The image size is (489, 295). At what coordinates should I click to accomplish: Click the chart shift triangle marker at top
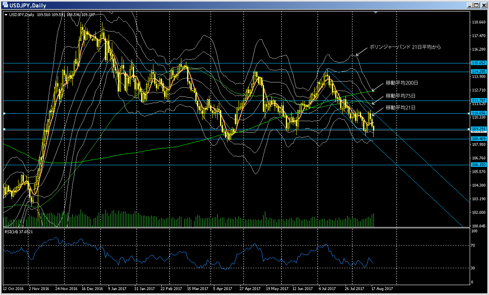375,13
